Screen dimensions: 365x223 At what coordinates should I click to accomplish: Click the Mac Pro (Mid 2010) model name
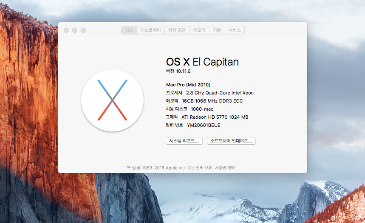click(188, 85)
